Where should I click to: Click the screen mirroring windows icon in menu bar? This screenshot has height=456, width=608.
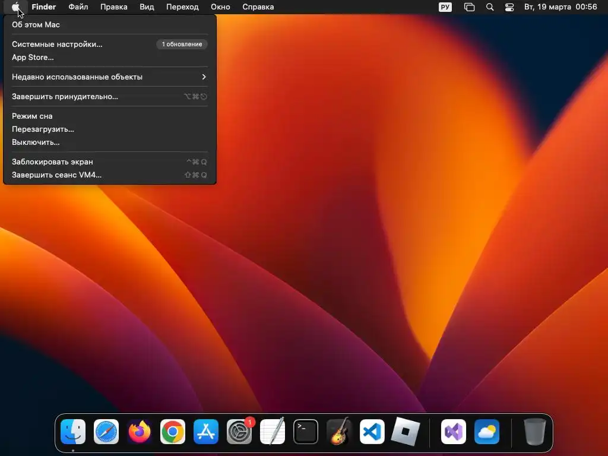click(x=469, y=7)
